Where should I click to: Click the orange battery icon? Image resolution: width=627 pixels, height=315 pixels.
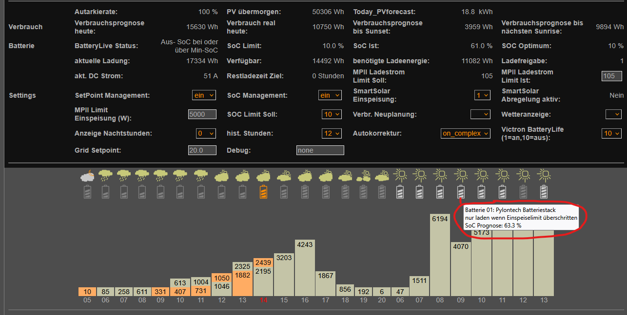(263, 192)
